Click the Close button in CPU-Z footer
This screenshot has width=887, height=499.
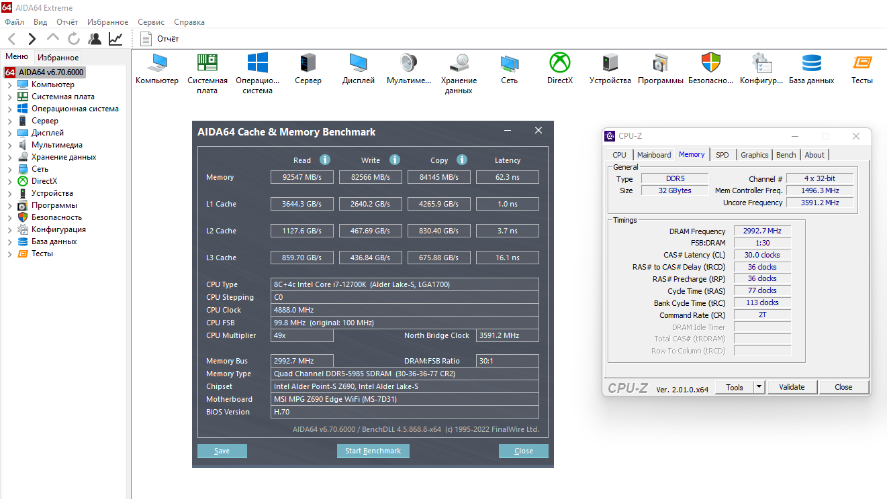(x=843, y=387)
